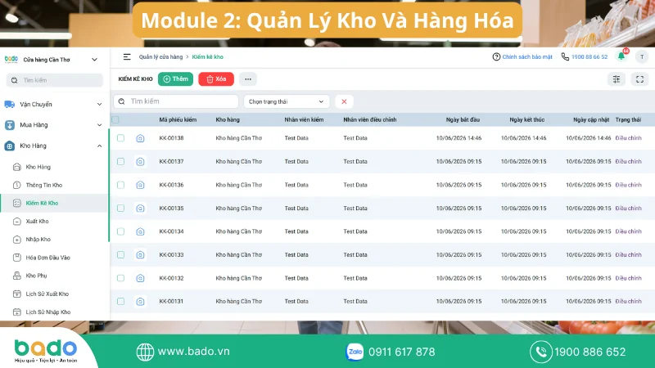This screenshot has width=655, height=368.
Task: Click the phone icon beside hotline
Action: click(x=565, y=56)
